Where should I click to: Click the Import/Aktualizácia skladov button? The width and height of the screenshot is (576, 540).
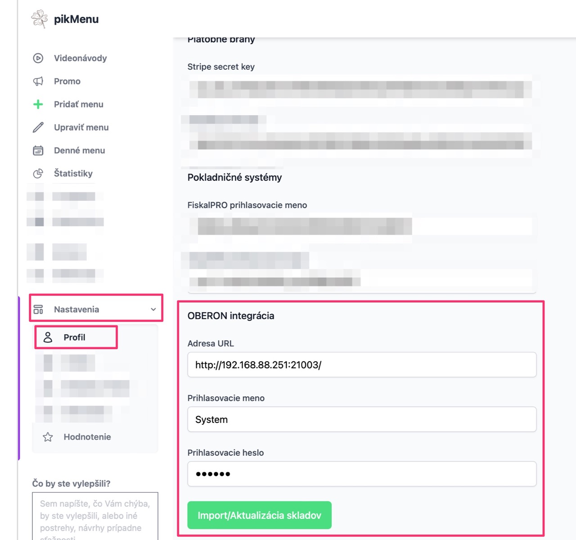[259, 515]
